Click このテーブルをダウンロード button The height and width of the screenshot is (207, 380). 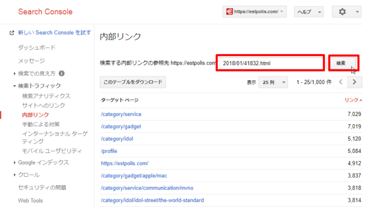(133, 82)
